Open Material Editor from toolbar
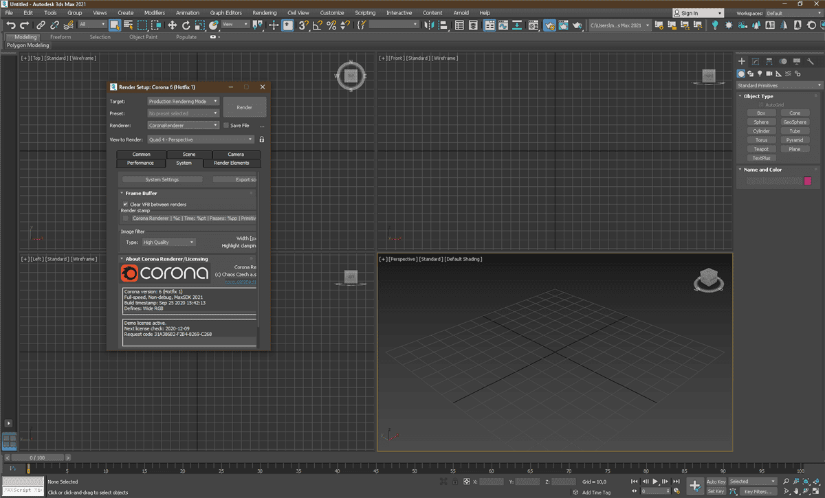 pyautogui.click(x=533, y=25)
